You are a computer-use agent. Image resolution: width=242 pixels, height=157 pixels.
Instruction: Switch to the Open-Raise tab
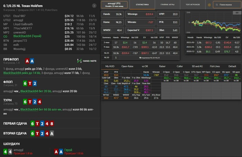click(127, 66)
